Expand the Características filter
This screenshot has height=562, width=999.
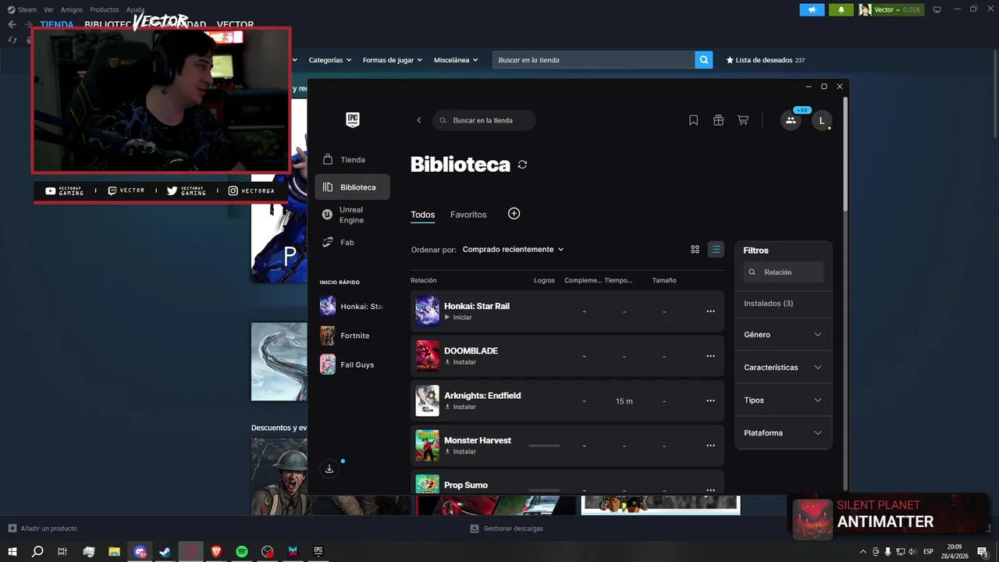[x=783, y=367]
